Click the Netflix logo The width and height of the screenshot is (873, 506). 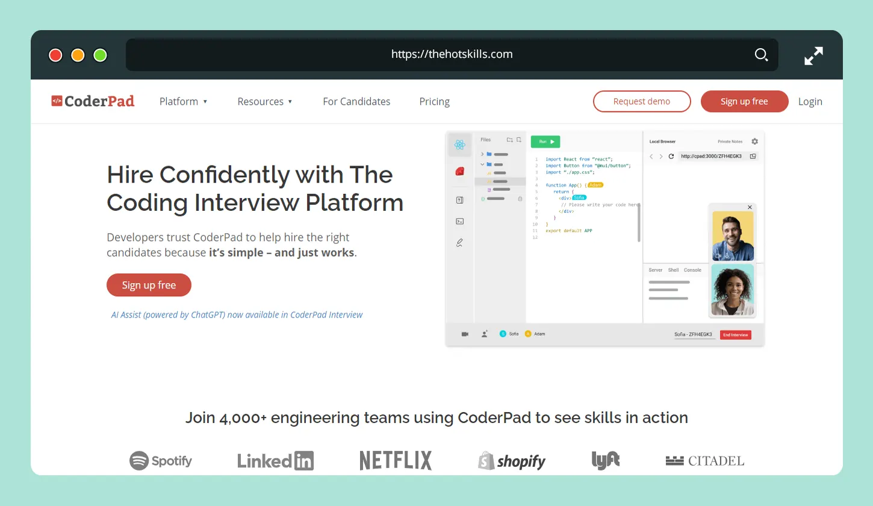click(396, 461)
